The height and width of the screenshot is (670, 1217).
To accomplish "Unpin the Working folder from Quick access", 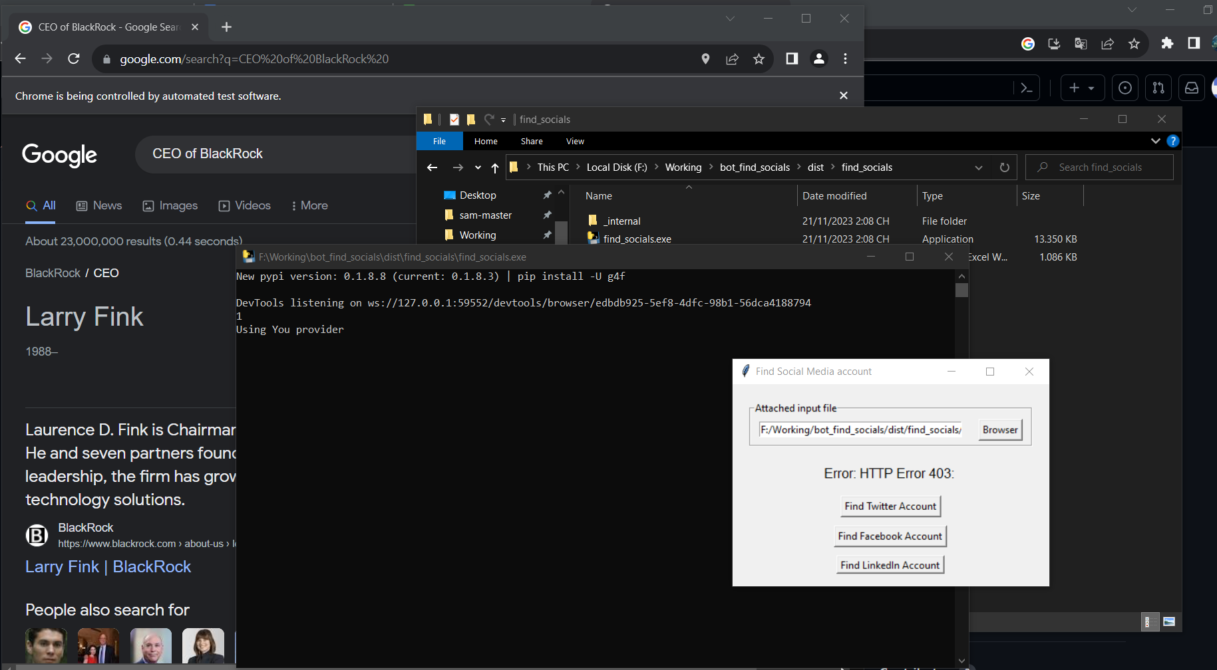I will click(x=547, y=235).
